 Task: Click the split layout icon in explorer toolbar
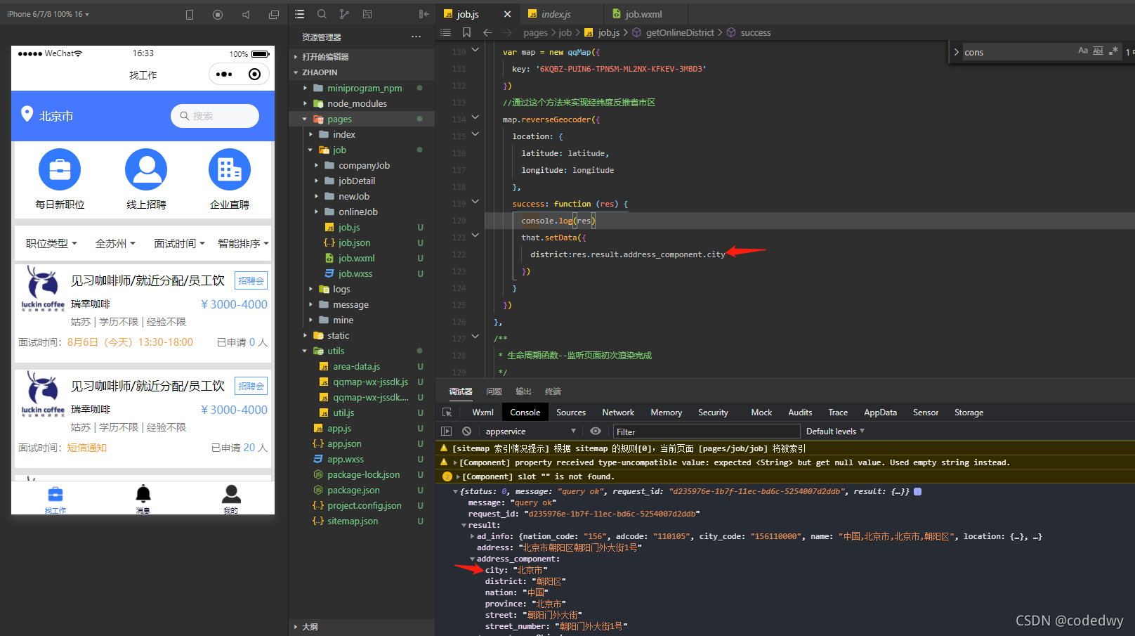pos(367,14)
